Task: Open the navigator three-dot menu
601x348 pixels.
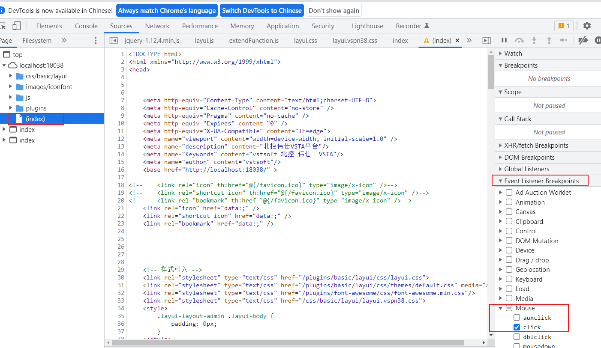Action: (x=96, y=41)
